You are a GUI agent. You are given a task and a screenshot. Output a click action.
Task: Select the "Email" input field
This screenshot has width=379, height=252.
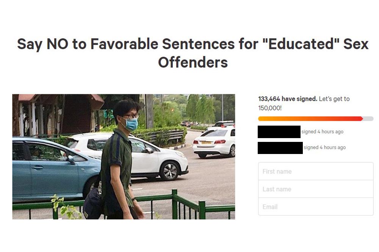click(316, 207)
